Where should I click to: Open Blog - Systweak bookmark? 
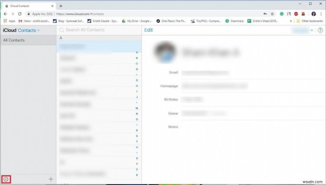pos(68,21)
